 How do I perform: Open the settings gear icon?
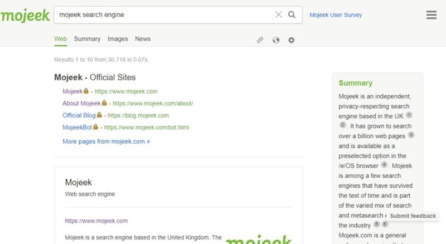[x=291, y=40]
